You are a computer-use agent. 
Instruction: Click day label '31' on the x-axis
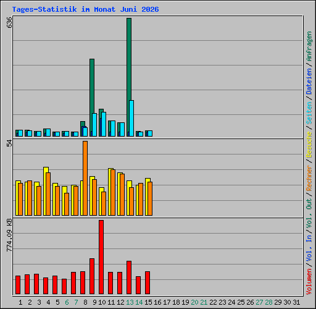point(296,302)
